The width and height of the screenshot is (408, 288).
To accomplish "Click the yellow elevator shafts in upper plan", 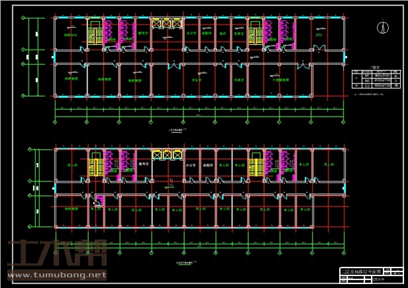I will [x=167, y=24].
